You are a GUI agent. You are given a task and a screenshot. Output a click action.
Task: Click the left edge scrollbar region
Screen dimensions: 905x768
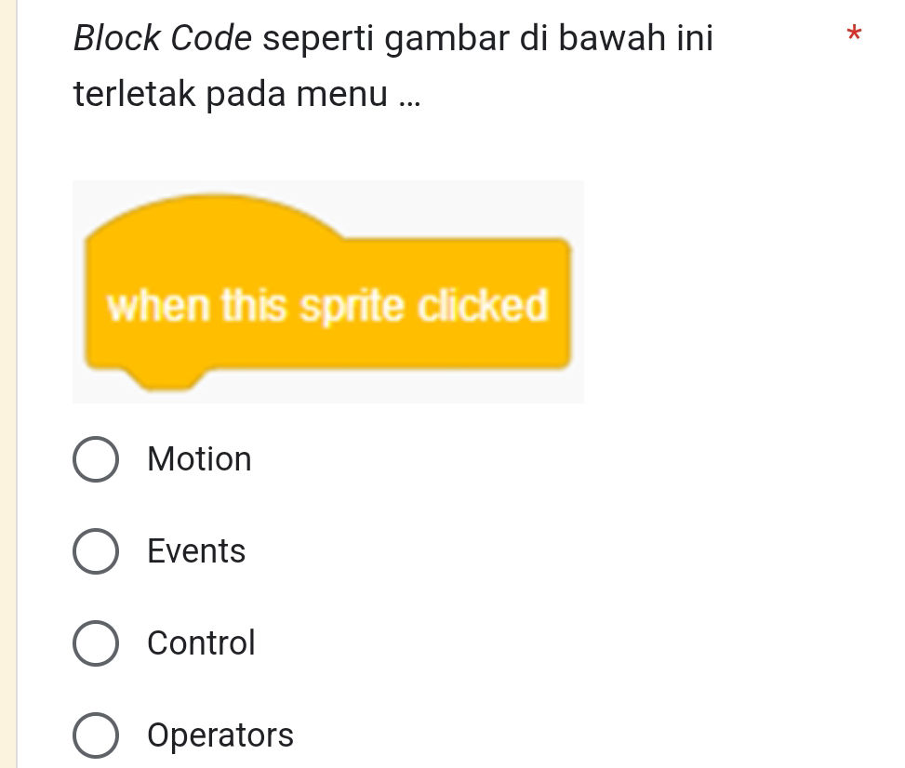click(8, 384)
